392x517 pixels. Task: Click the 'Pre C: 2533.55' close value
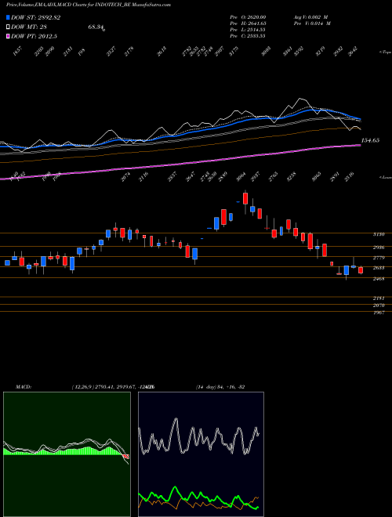pos(248,36)
